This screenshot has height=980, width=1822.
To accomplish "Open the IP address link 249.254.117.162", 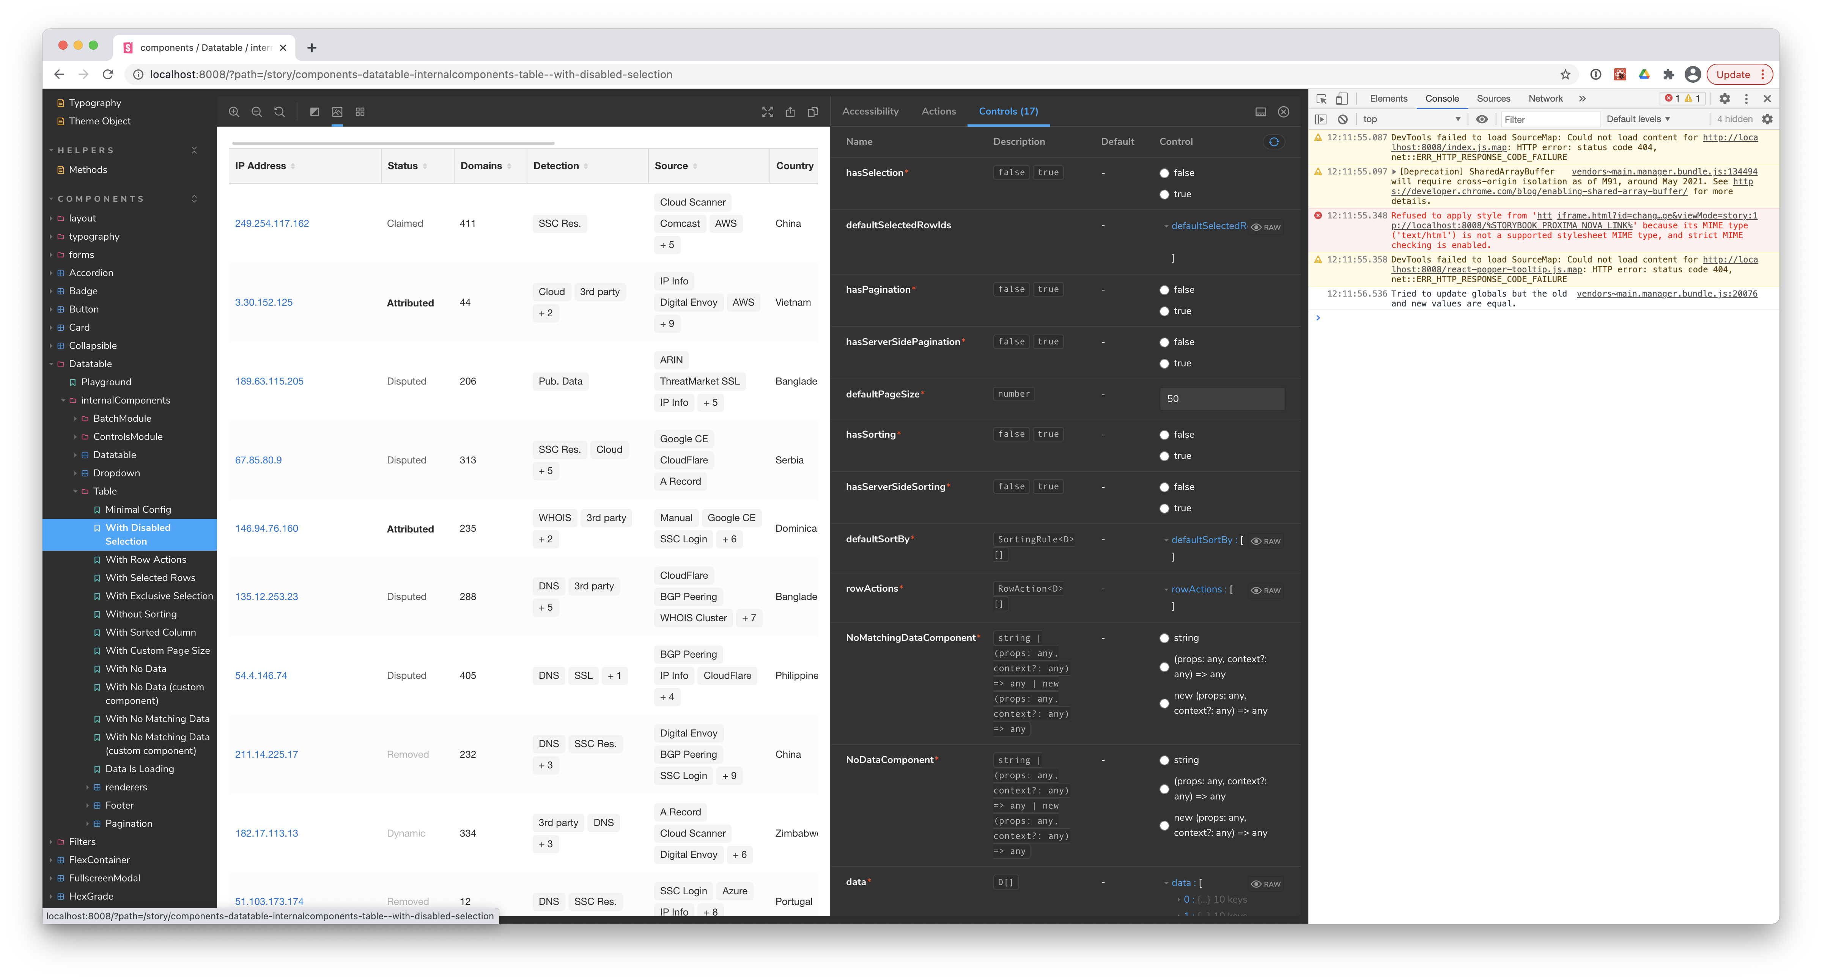I will [272, 223].
